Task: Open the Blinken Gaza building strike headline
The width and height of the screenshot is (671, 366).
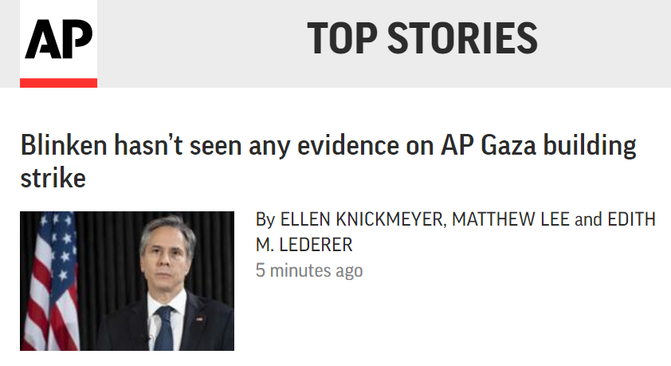Action: coord(328,148)
